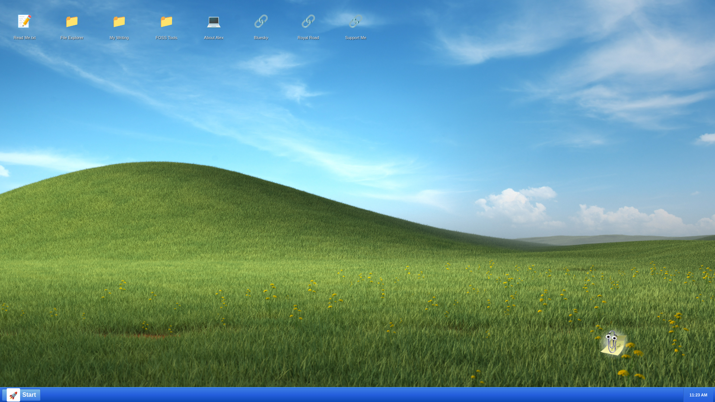The width and height of the screenshot is (715, 402).
Task: Open the File Explorer folder icon
Action: [72, 22]
